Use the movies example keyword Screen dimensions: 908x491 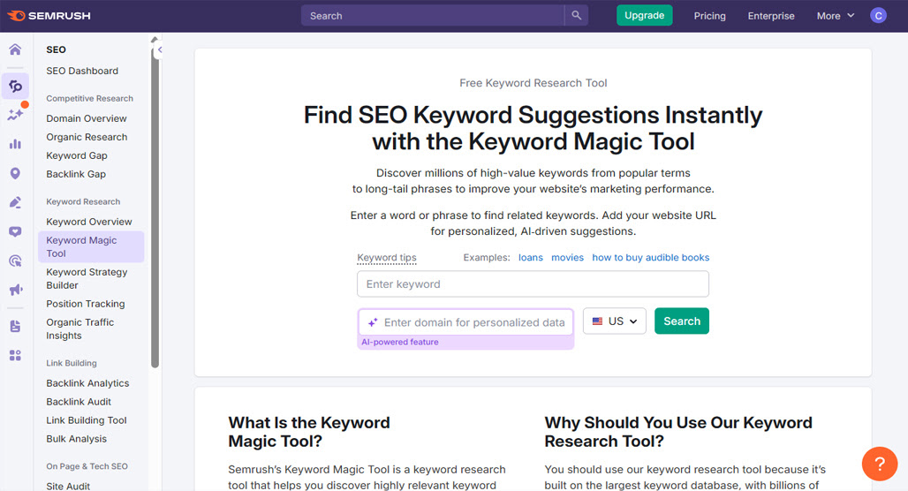click(x=567, y=257)
